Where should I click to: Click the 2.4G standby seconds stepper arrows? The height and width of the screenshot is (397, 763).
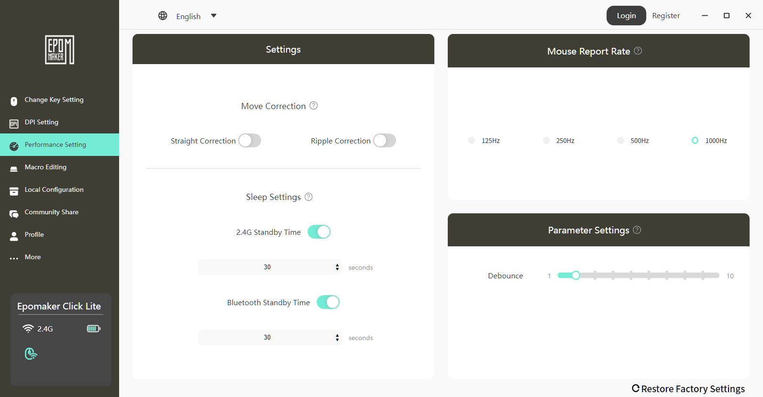[337, 267]
